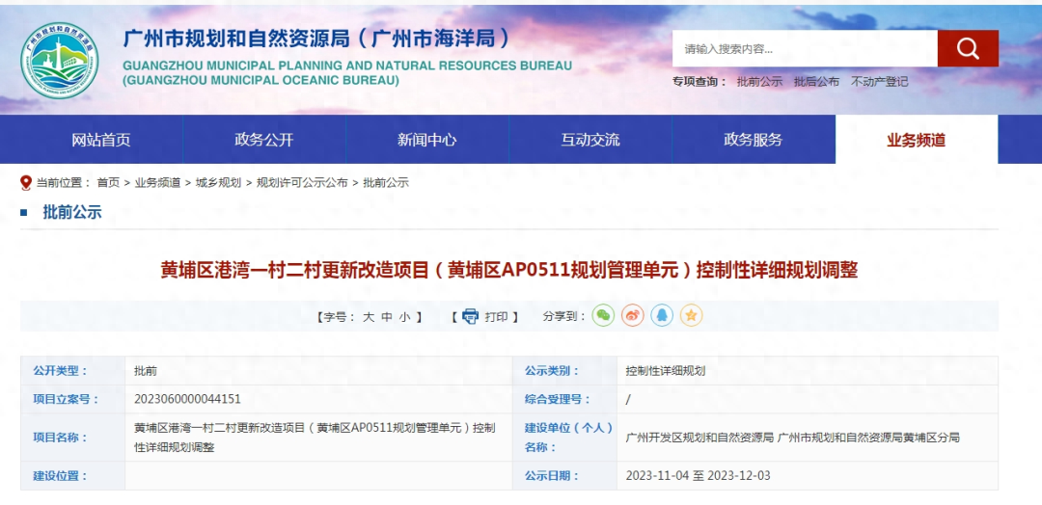Open the 互动交流 navigation tab
This screenshot has height=505, width=1042.
(x=590, y=140)
